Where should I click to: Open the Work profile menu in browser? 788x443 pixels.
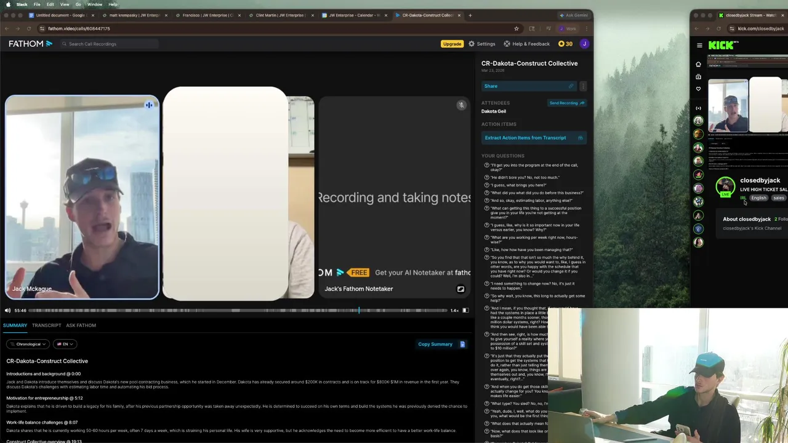(568, 28)
